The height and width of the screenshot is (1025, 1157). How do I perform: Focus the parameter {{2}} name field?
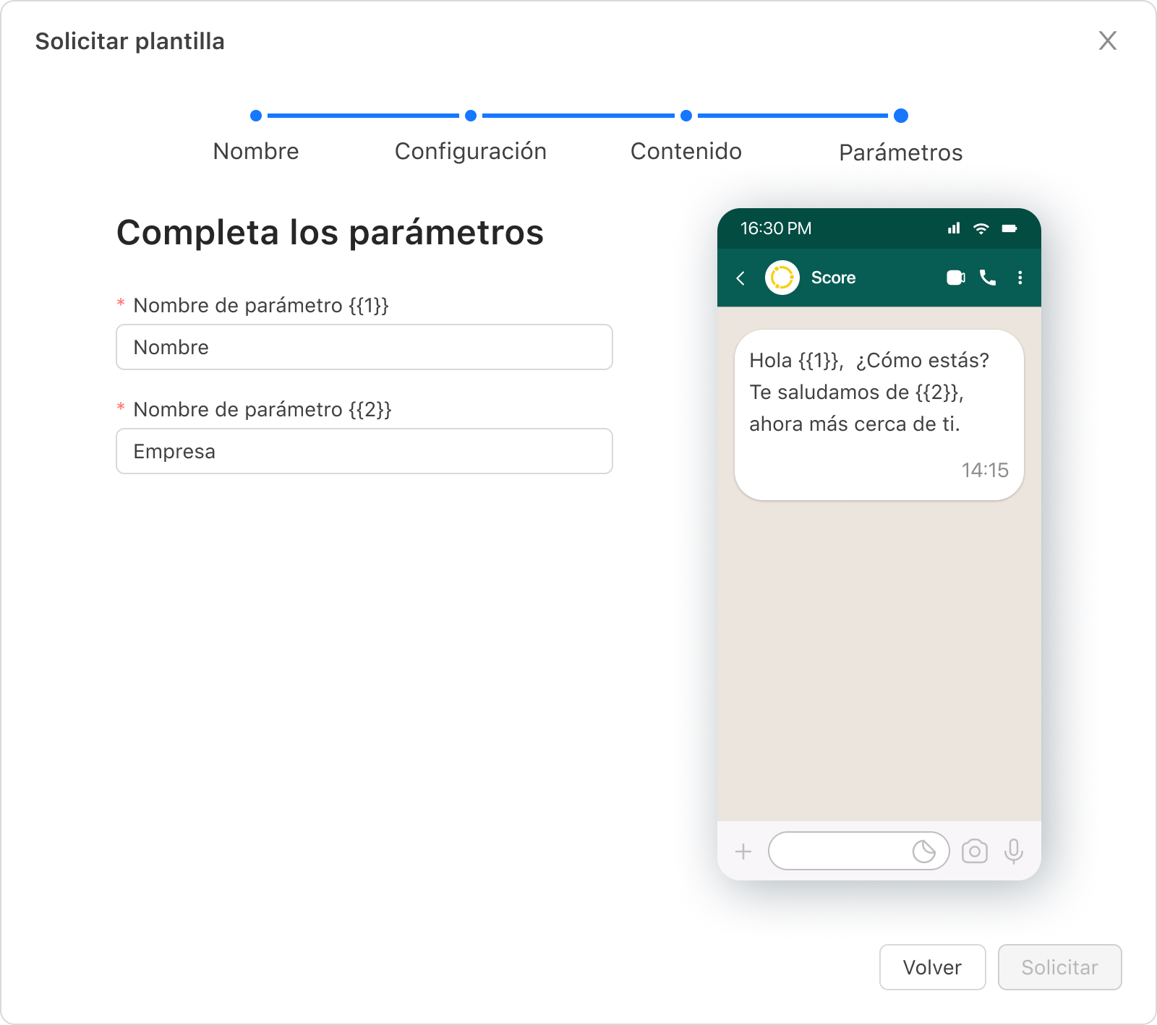click(364, 451)
